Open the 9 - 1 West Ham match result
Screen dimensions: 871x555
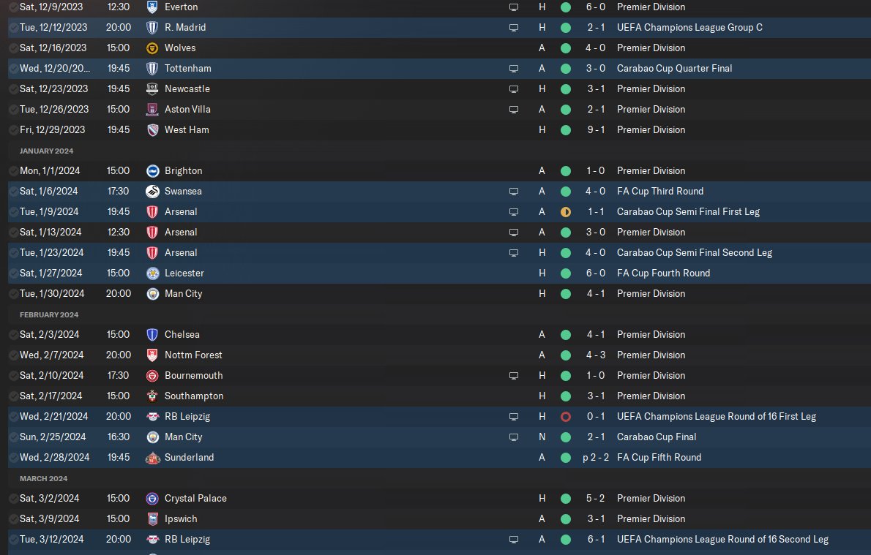[596, 130]
